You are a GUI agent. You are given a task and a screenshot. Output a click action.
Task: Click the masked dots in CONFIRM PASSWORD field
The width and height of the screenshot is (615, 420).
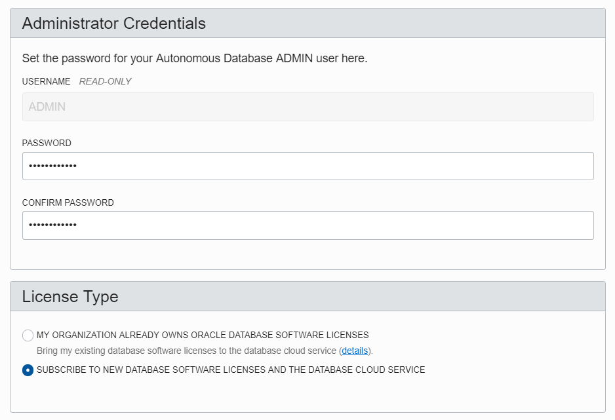[x=52, y=225]
